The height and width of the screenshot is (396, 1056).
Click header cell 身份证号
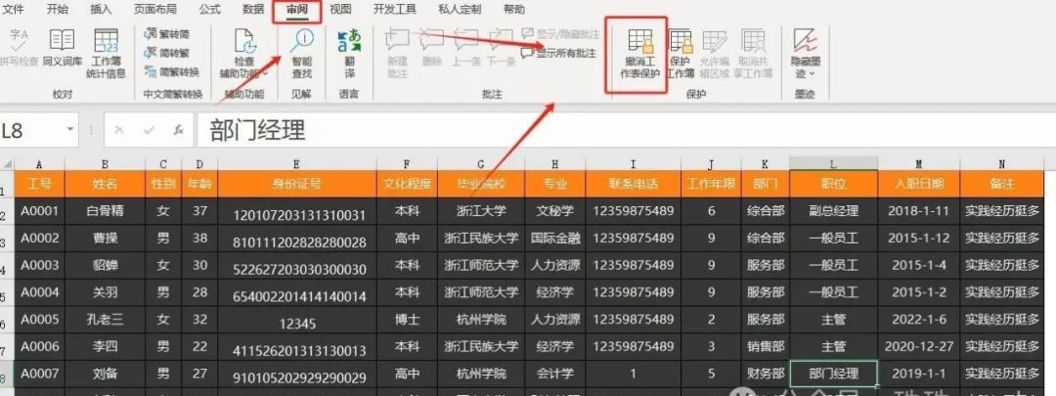[x=297, y=184]
